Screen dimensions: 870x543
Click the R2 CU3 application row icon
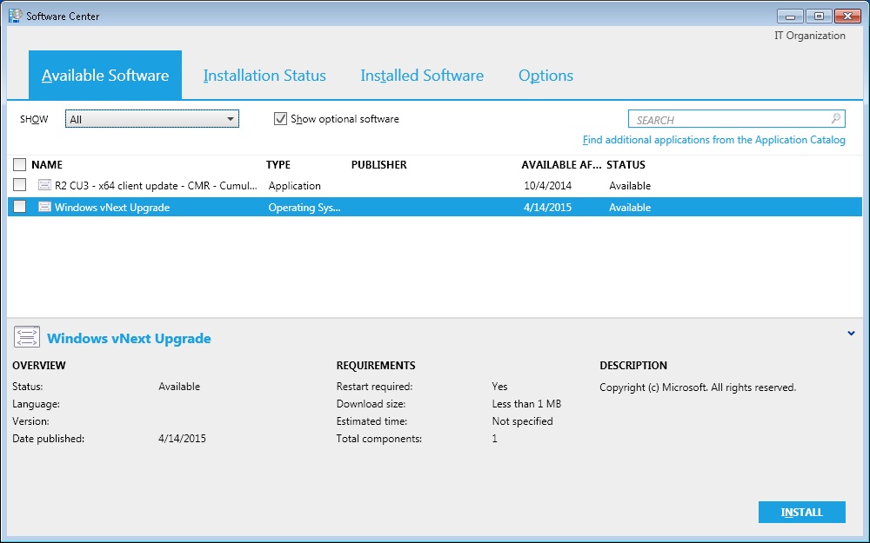pos(45,185)
